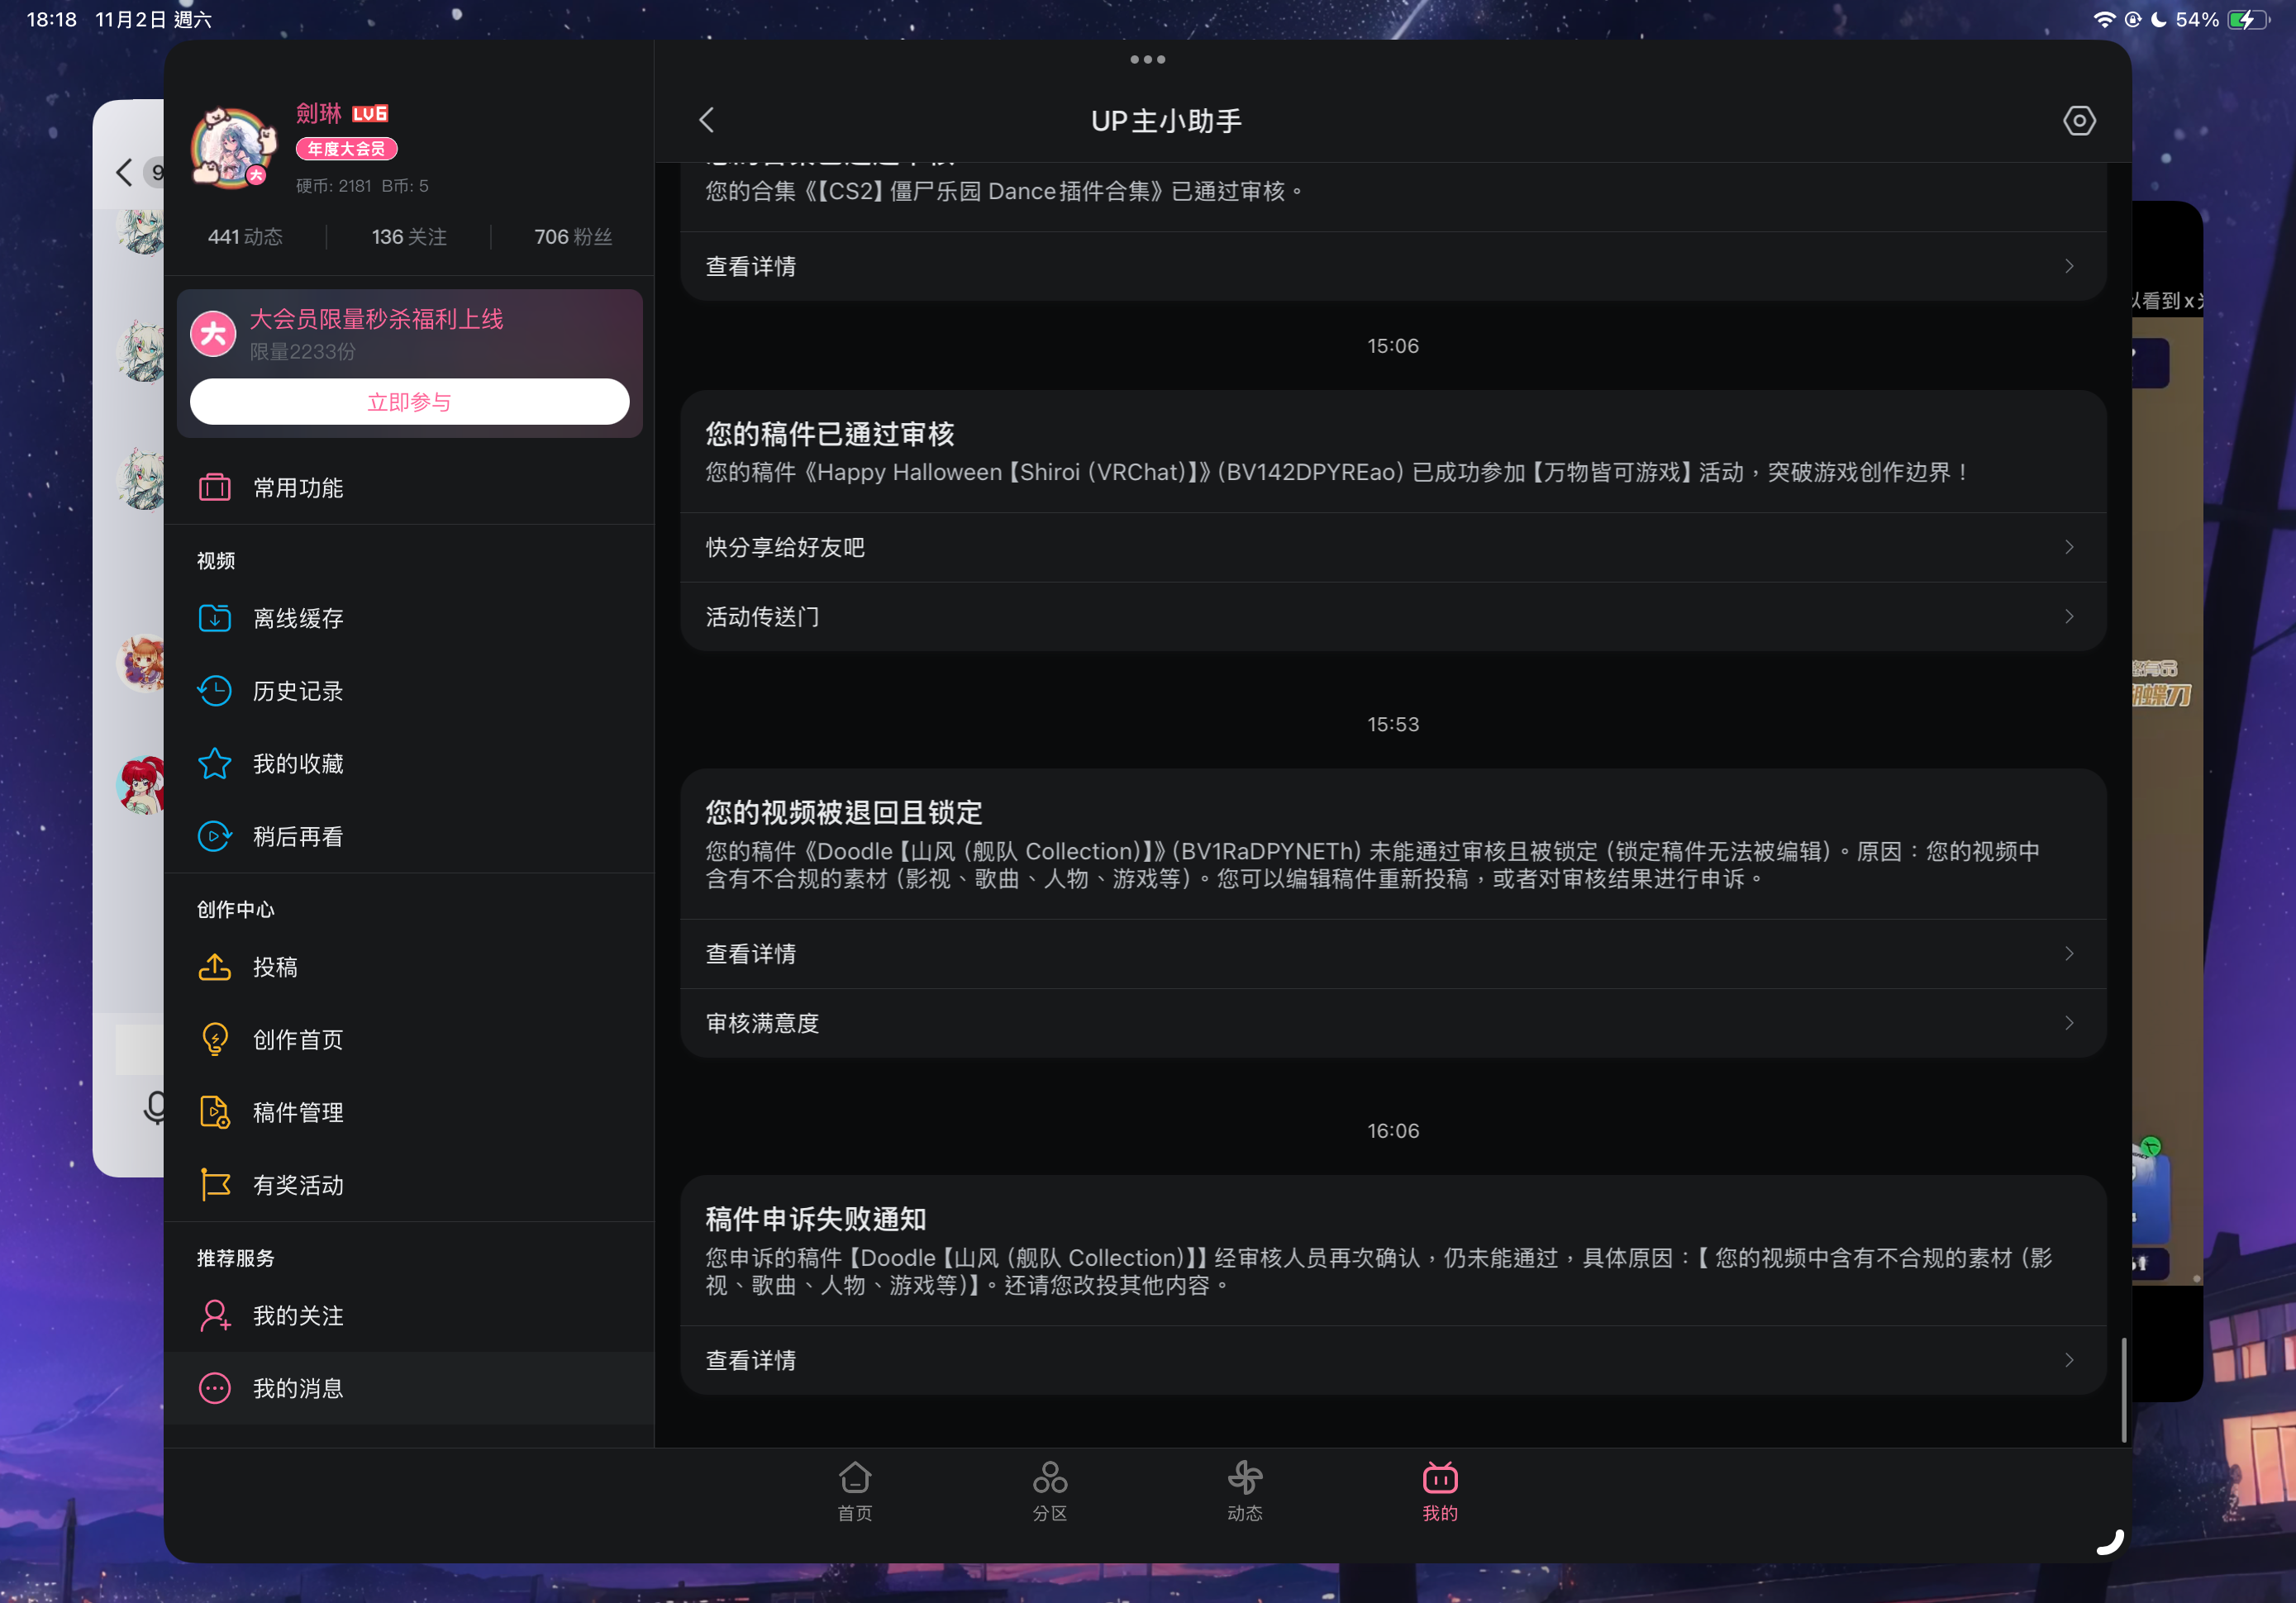The width and height of the screenshot is (2296, 1603).
Task: Open 稿件管理 document icon
Action: tap(214, 1112)
